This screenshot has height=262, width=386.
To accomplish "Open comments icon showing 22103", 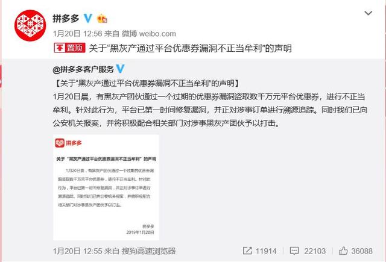I will pyautogui.click(x=294, y=251).
